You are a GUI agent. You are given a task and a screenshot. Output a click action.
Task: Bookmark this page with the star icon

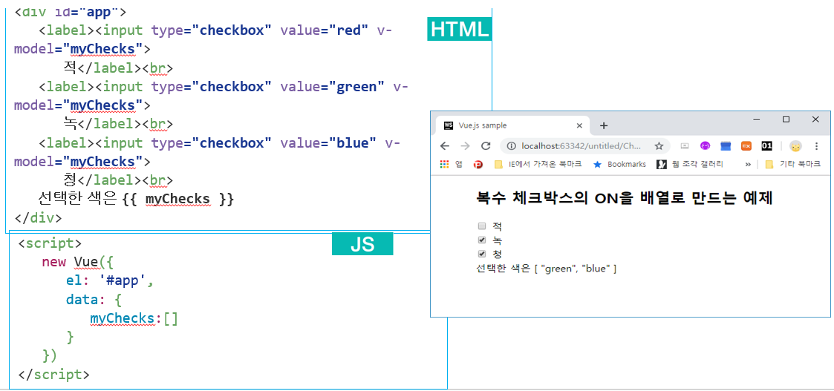point(659,146)
